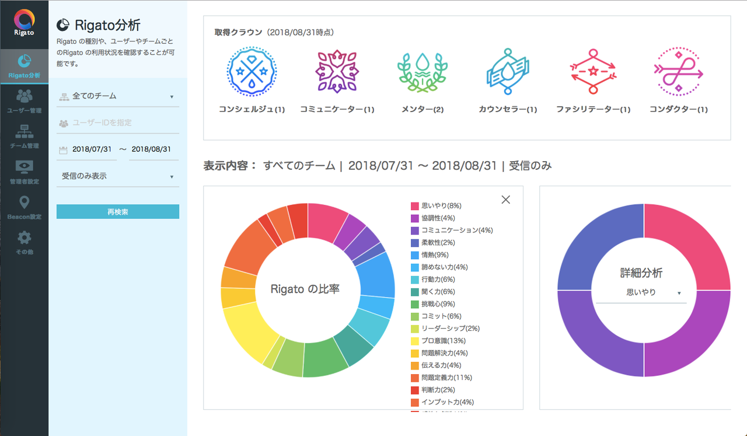Click the 行動力(6%) legend entry
Screen dimensions: 747x436
[x=432, y=280]
